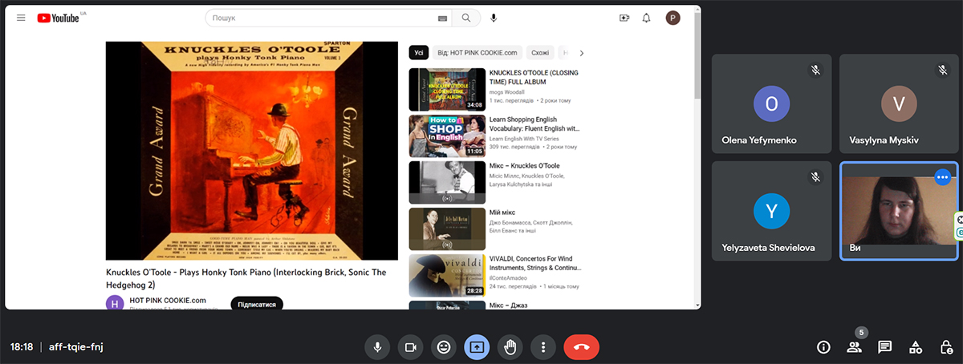Show the meeting participants list
Image resolution: width=963 pixels, height=364 pixels.
coord(854,347)
